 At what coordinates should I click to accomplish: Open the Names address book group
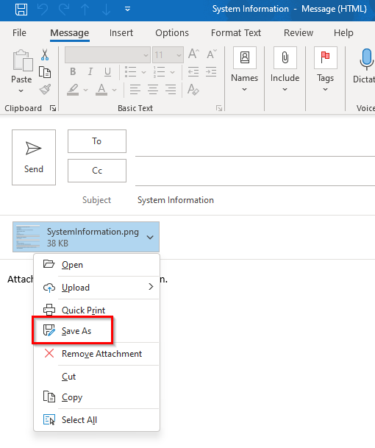click(244, 70)
